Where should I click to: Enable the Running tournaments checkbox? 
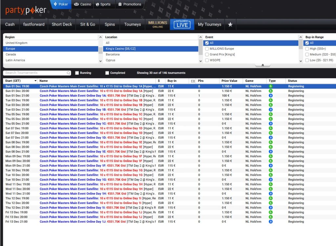(77, 73)
